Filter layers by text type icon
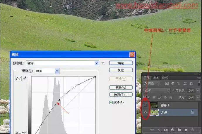This screenshot has width=202, height=134. point(179,83)
